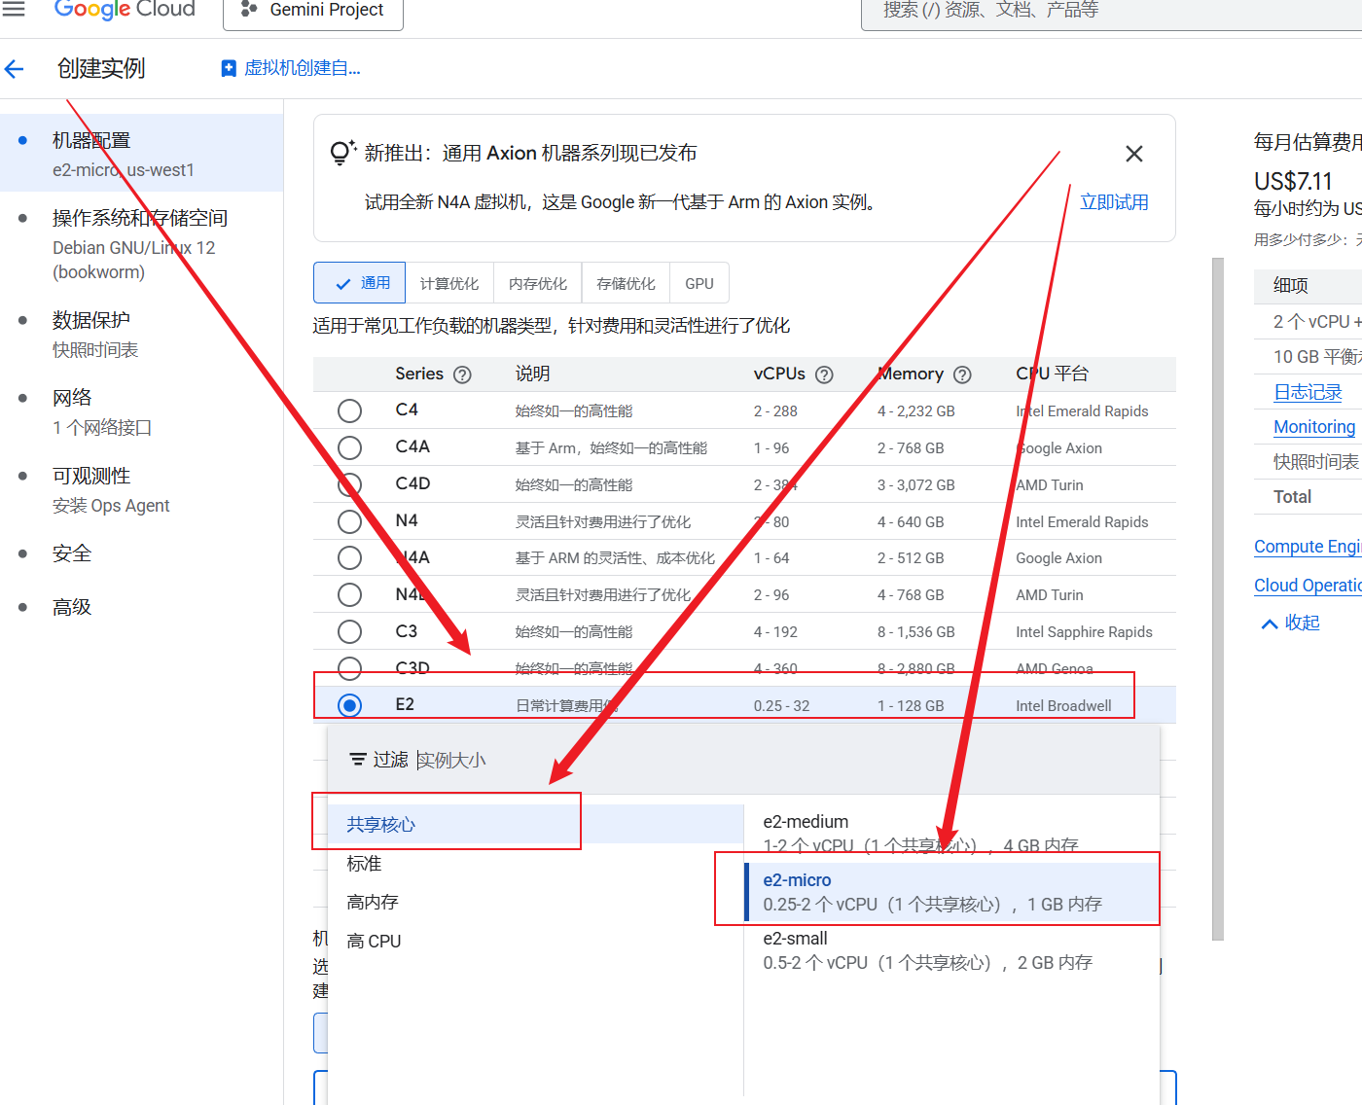Select the C4 series radio button
1362x1105 pixels.
[349, 411]
